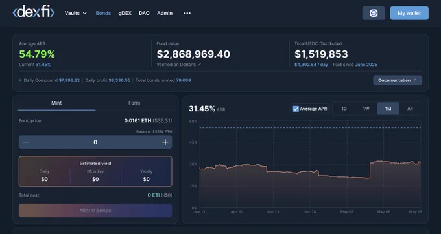Open the Documentation link button
The width and height of the screenshot is (441, 234).
(x=398, y=80)
